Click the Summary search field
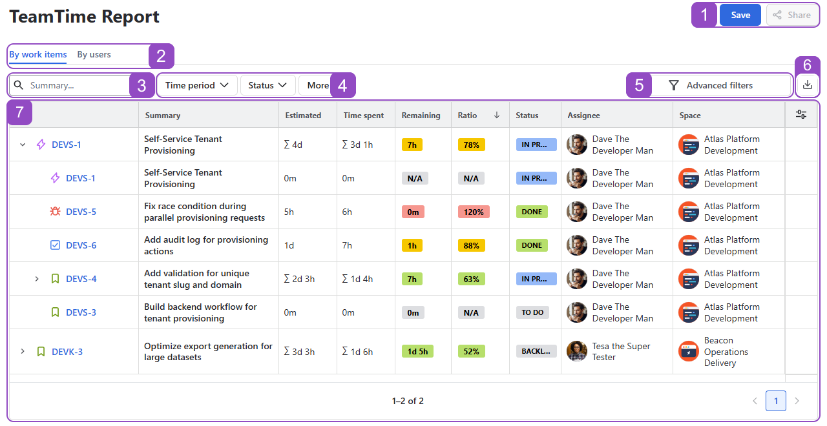827x426 pixels. [x=78, y=85]
